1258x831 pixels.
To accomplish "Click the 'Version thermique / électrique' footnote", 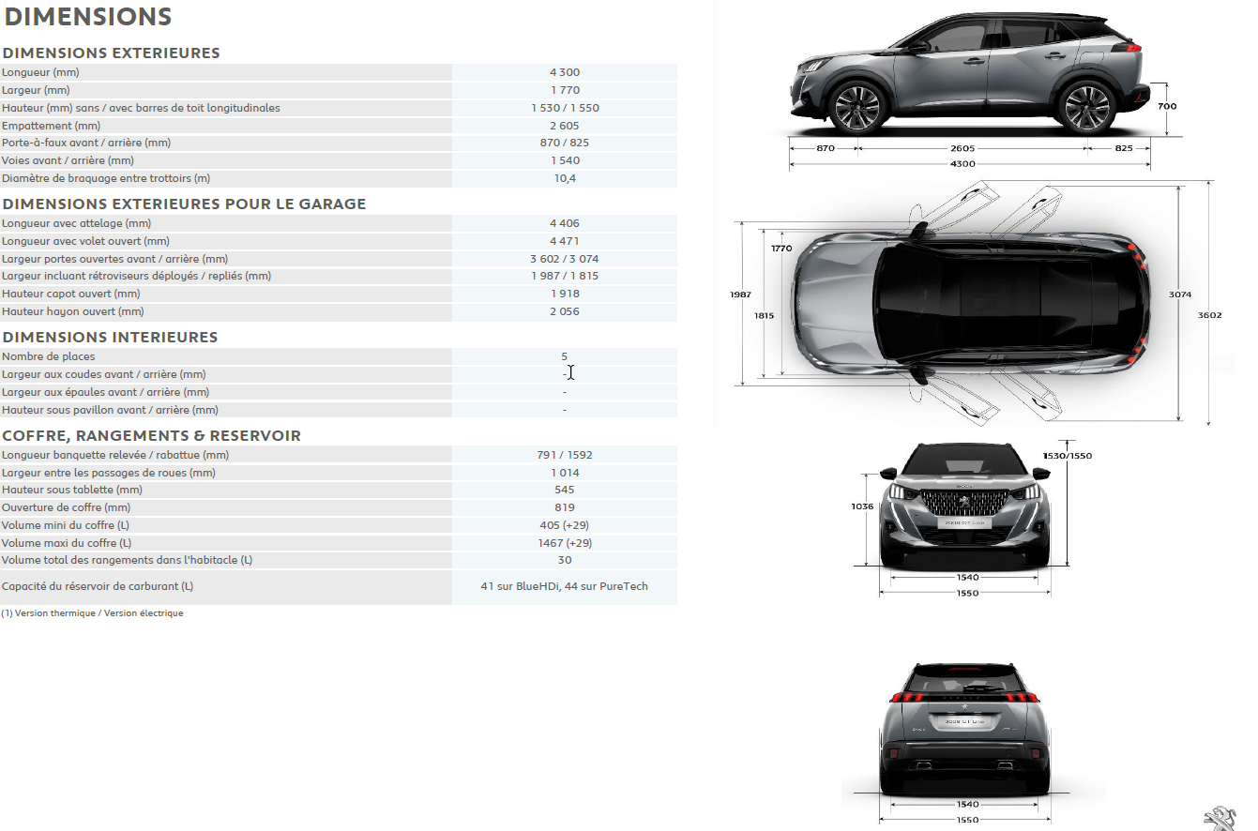I will 92,613.
